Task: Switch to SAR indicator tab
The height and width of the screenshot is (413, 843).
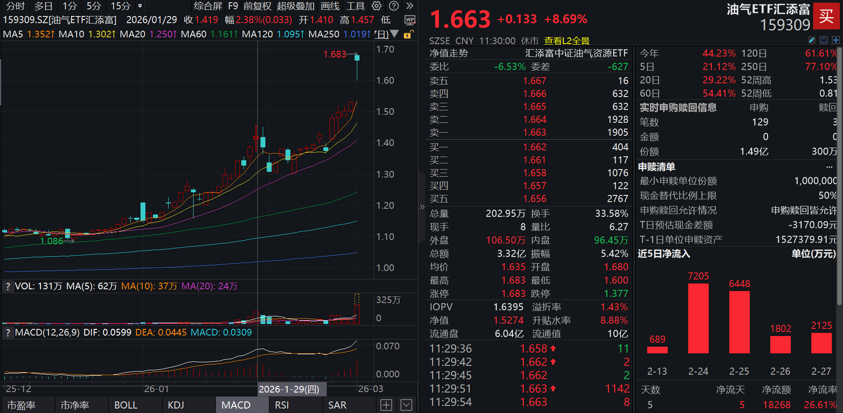Action: pos(349,405)
